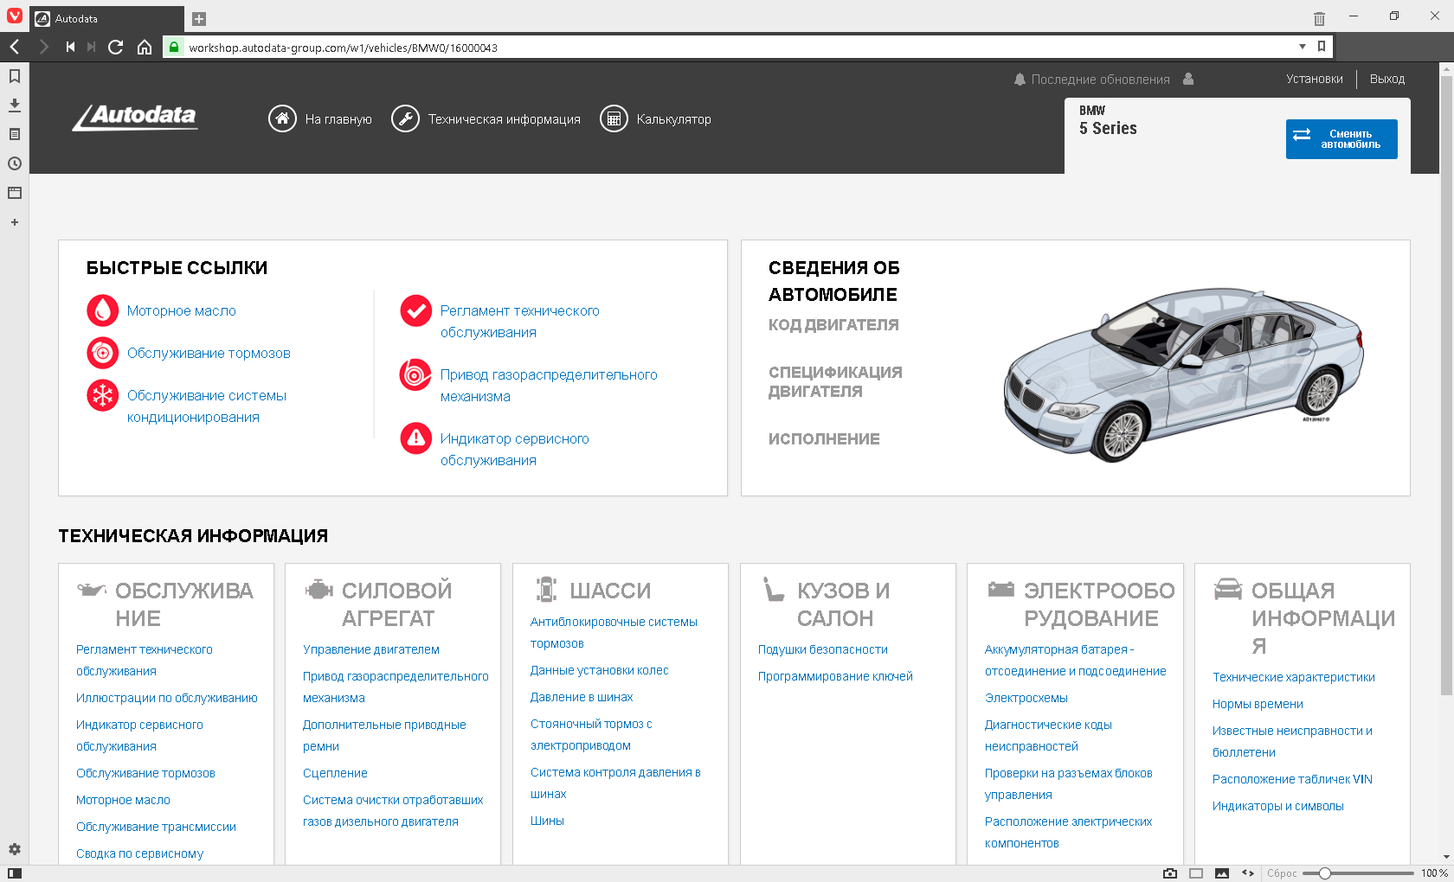Click the air conditioning snowflake icon

(x=103, y=395)
